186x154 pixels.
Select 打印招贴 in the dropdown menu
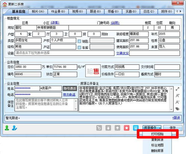[157, 134]
